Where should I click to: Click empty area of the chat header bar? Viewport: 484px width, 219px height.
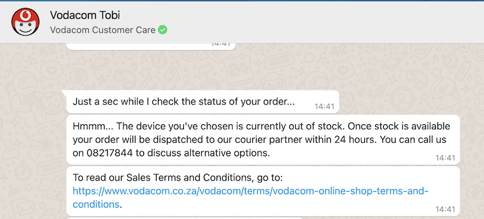coord(324,22)
